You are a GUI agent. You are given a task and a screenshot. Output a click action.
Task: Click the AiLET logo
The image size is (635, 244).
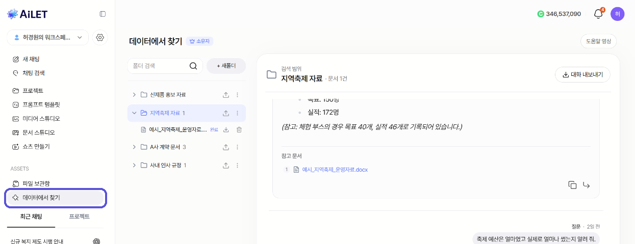pyautogui.click(x=27, y=14)
